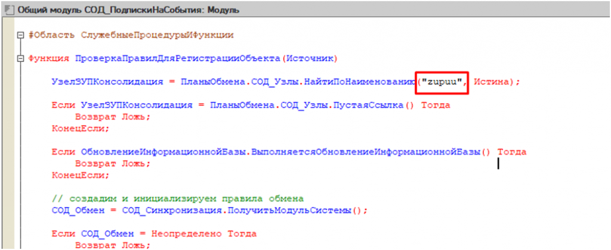Click the "Функция" keyword
This screenshot has width=611, height=250.
[49, 59]
